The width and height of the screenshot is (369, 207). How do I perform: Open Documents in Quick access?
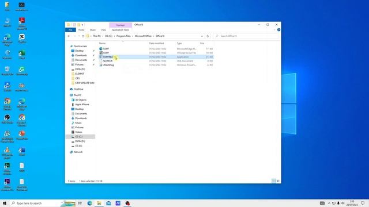tap(81, 60)
